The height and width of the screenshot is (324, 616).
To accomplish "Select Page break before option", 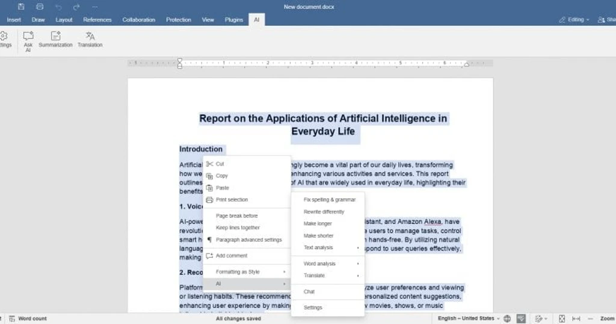I will coord(247,216).
